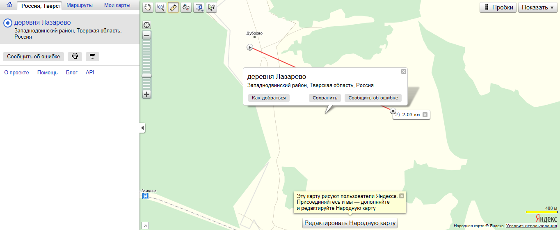Open the API link

pyautogui.click(x=90, y=72)
